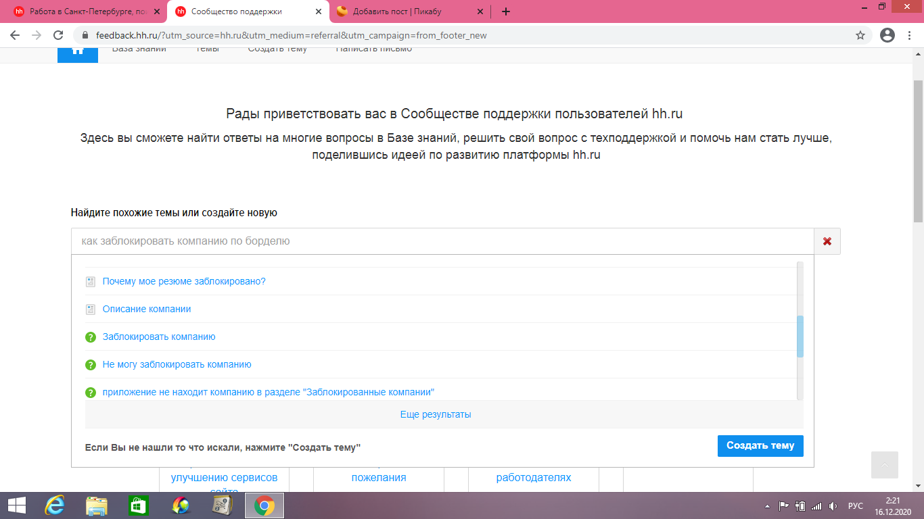This screenshot has width=924, height=519.
Task: Show hidden tray icons with the arrow
Action: pyautogui.click(x=767, y=505)
